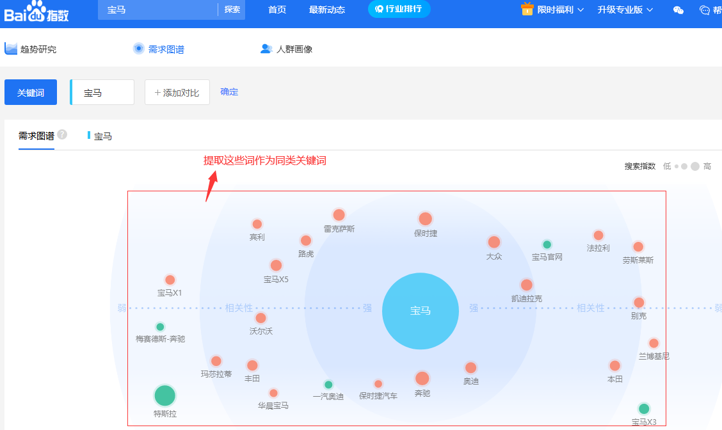The height and width of the screenshot is (430, 722).
Task: Select the 大众 keyword bubble
Action: click(494, 242)
